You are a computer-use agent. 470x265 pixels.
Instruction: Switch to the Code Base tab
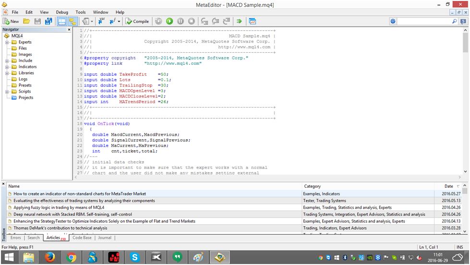[x=81, y=238]
